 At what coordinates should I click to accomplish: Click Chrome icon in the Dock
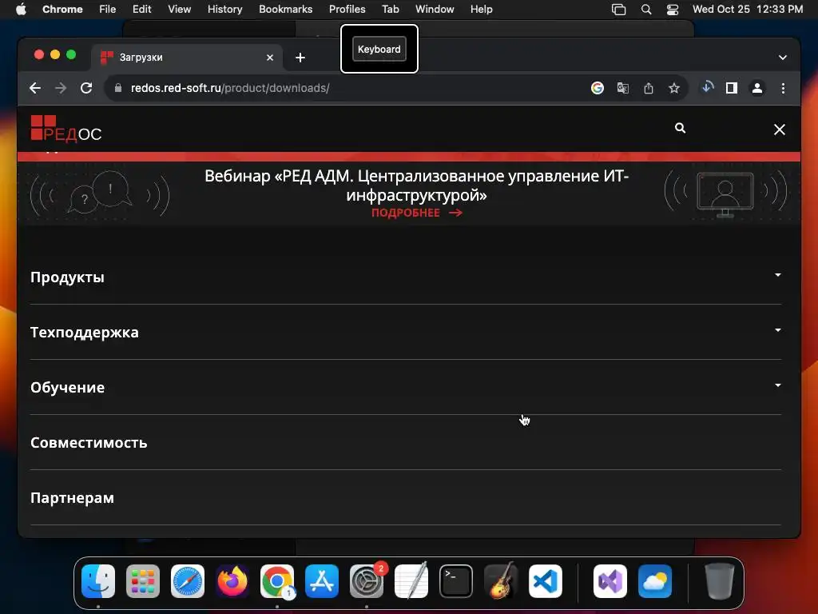click(277, 581)
